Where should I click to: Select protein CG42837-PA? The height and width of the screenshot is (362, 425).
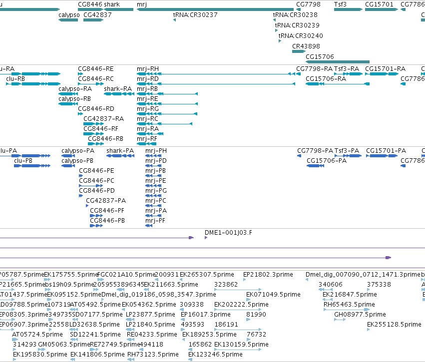coord(87,206)
